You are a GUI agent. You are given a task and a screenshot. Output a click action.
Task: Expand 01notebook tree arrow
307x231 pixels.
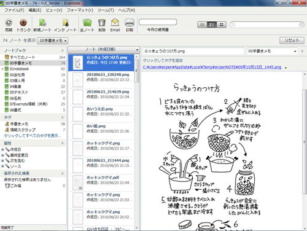coord(2,69)
